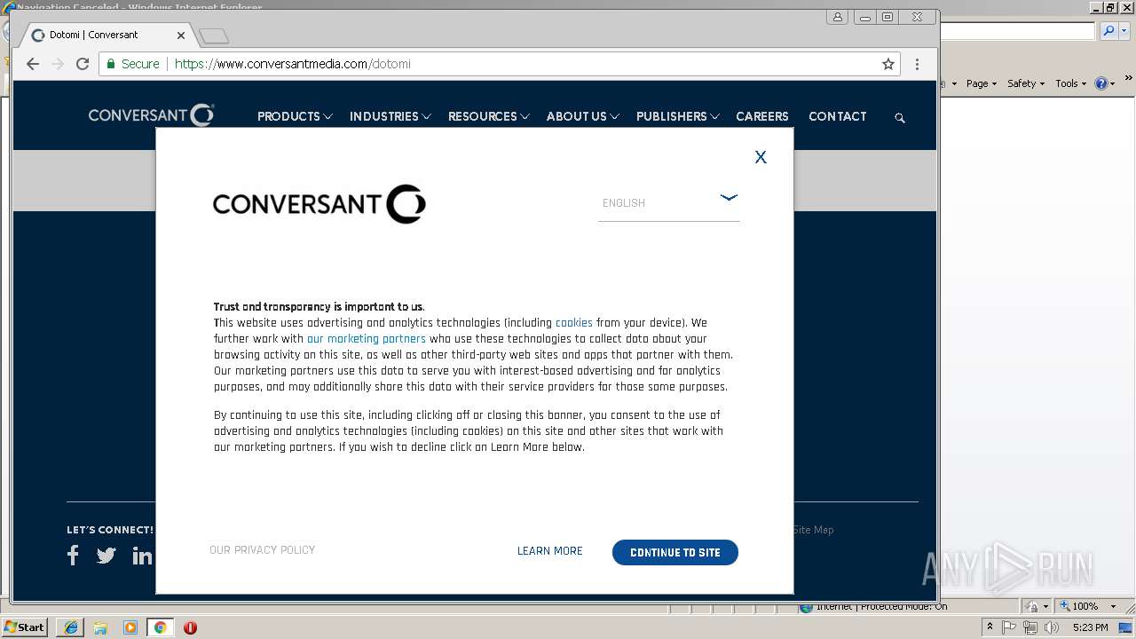Open the Twitter social icon

tap(106, 556)
